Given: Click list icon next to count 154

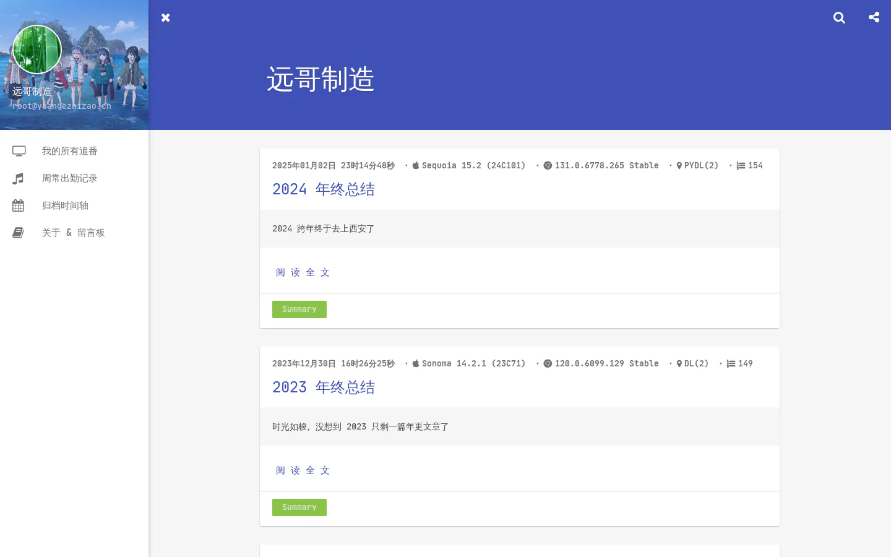Looking at the screenshot, I should 741,166.
